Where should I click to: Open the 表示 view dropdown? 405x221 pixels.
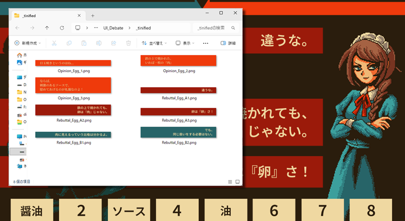click(186, 43)
